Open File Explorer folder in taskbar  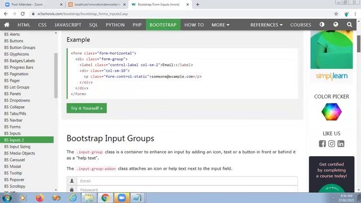tap(89, 198)
